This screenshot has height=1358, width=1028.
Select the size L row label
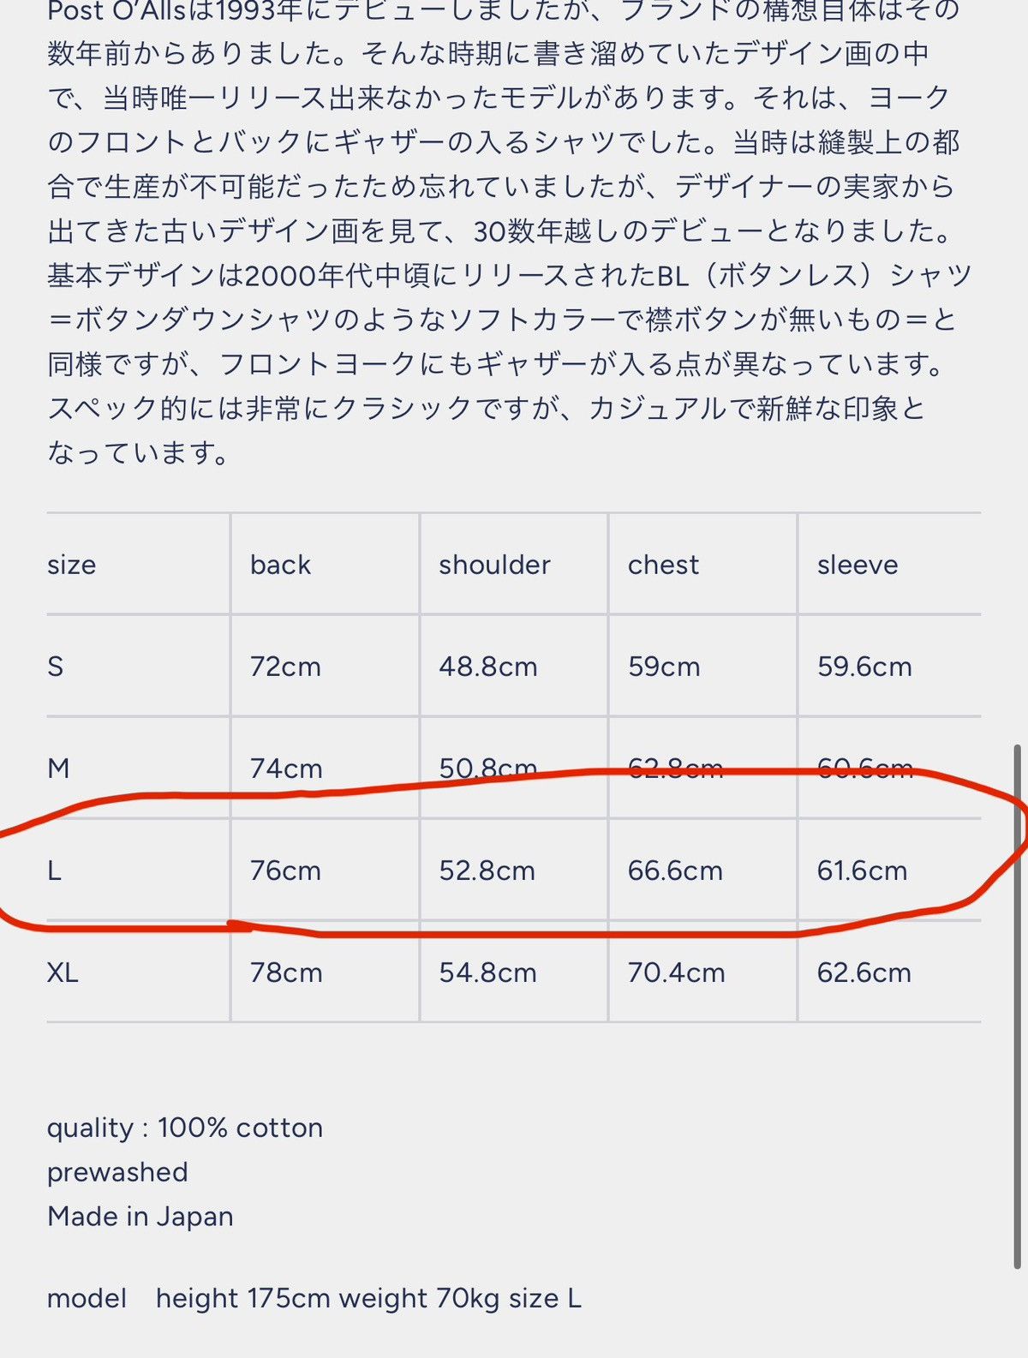pos(54,870)
